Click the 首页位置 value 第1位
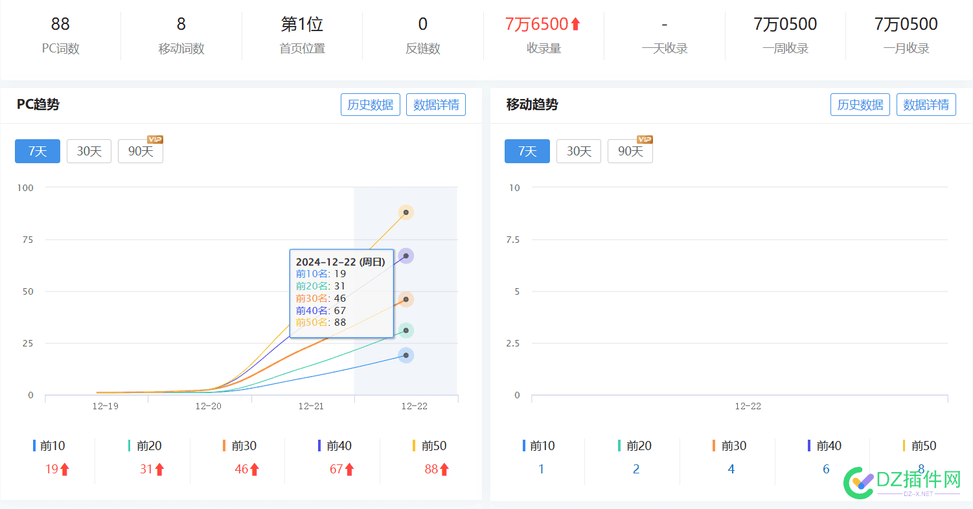 [302, 25]
